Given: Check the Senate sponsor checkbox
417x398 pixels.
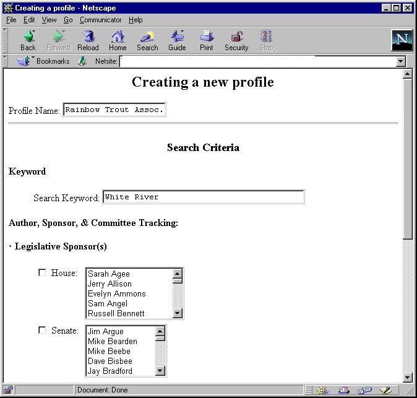Looking at the screenshot, I should tap(42, 330).
